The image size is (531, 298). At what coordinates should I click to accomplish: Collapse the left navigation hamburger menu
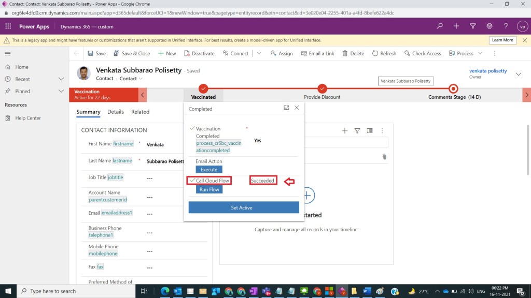[8, 53]
